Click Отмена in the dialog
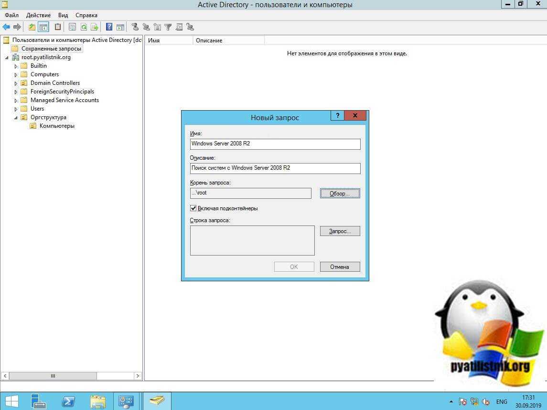This screenshot has width=547, height=410. pyautogui.click(x=340, y=267)
